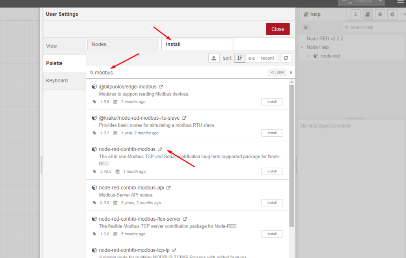This screenshot has width=406, height=258.
Task: Sort the module list a-z
Action: (251, 58)
